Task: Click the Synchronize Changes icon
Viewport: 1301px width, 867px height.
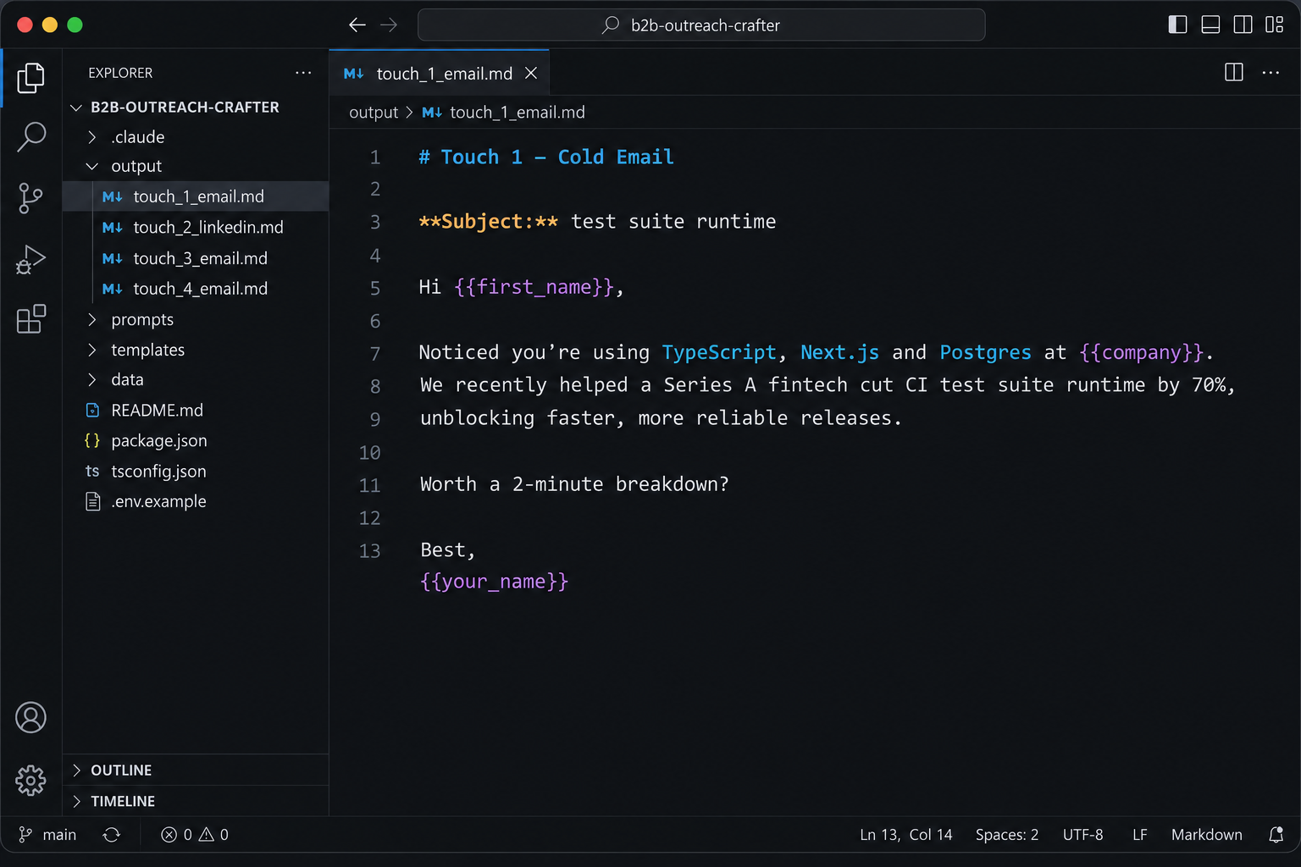Action: pyautogui.click(x=112, y=835)
